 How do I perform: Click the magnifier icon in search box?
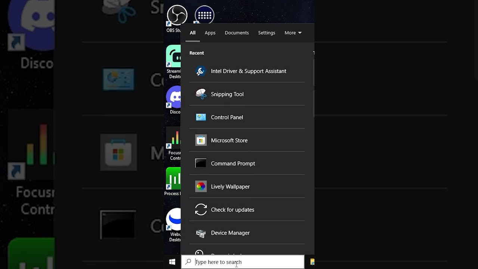coord(188,262)
